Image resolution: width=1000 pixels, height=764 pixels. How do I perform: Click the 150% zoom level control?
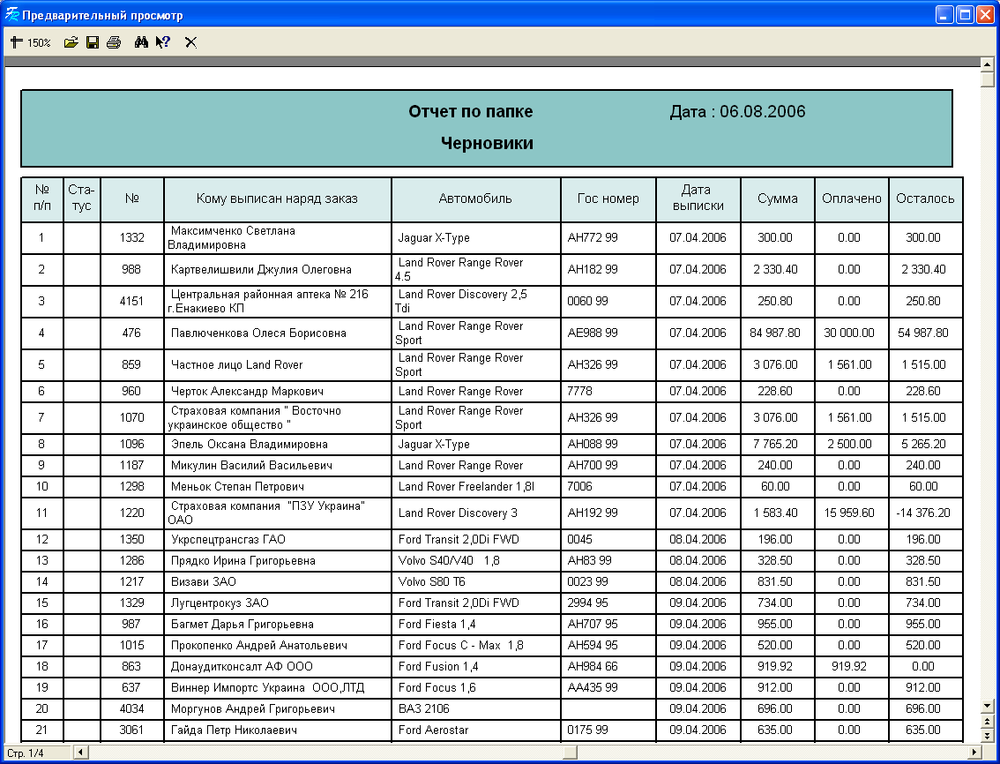(x=31, y=42)
